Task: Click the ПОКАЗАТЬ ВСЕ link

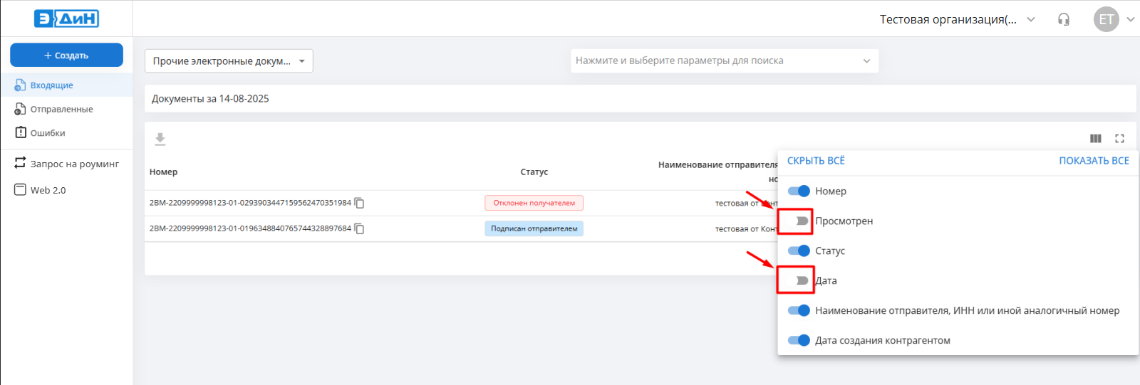Action: (1094, 161)
